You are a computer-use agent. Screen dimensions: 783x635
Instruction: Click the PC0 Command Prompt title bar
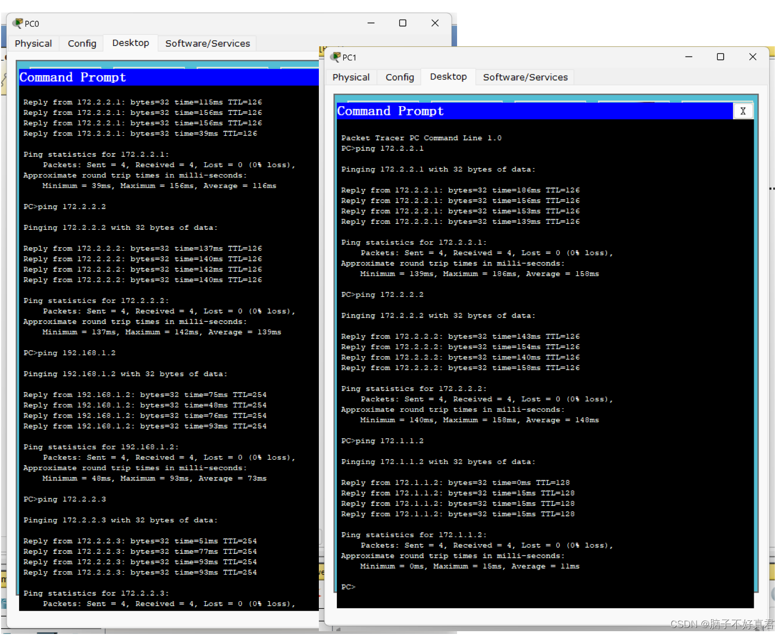(x=169, y=77)
